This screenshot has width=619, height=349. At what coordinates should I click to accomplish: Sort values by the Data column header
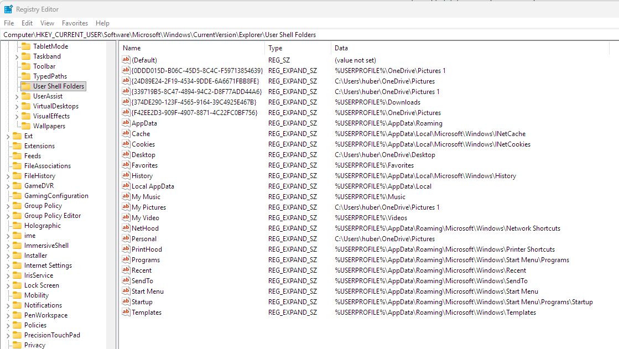coord(470,48)
